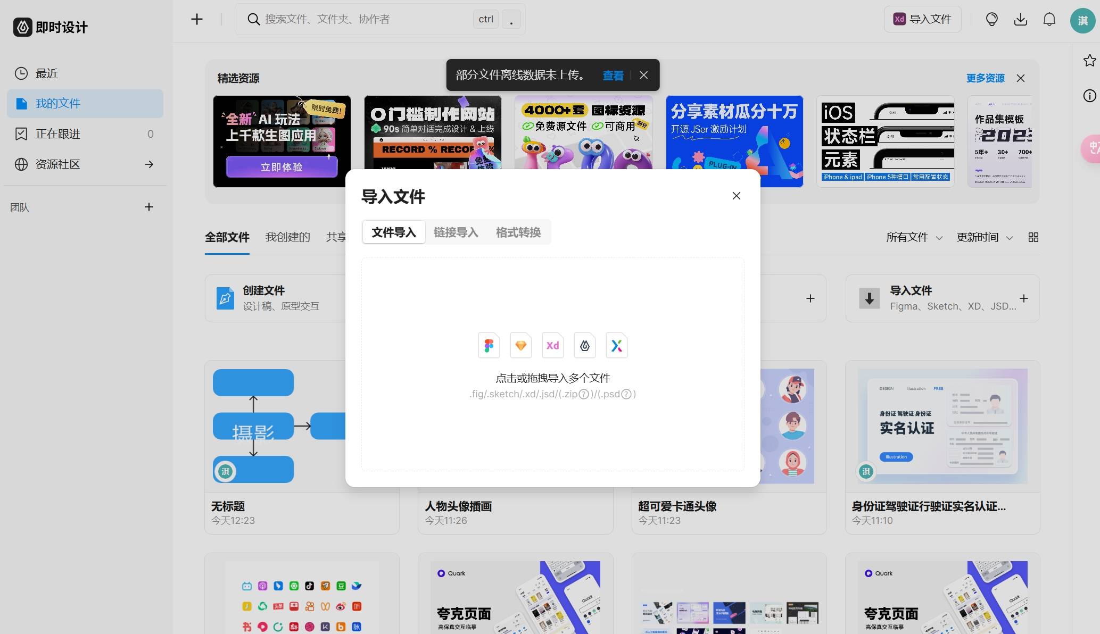Image resolution: width=1100 pixels, height=634 pixels.
Task: Open the iOS 状态栏 元素 resource banner
Action: coord(885,141)
